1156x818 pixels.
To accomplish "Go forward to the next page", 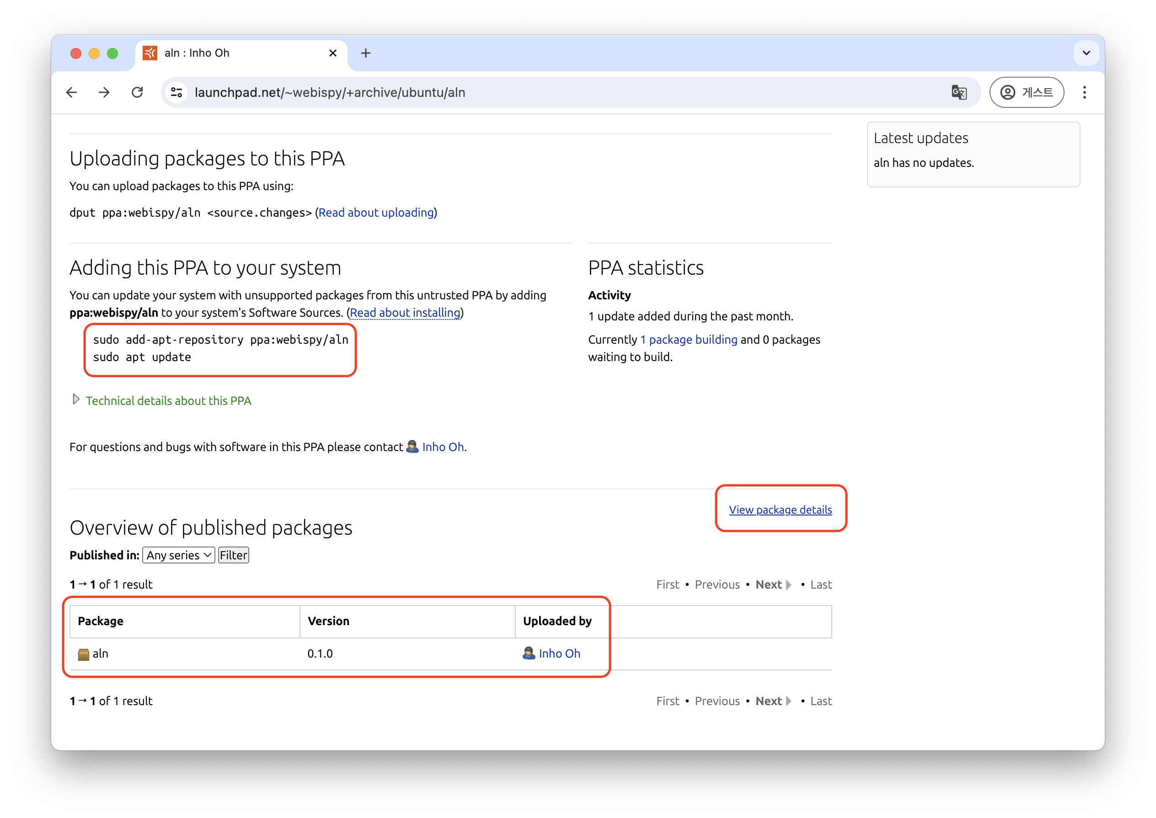I will point(104,93).
